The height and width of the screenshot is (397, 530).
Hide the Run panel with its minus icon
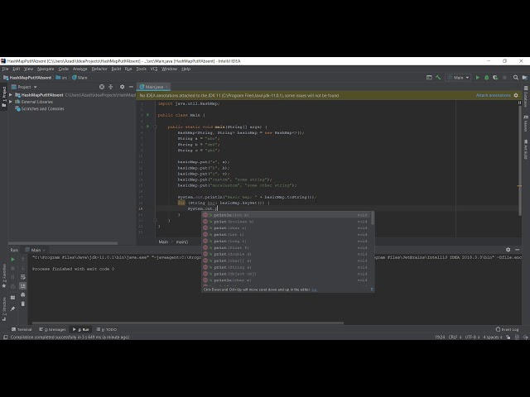click(x=517, y=250)
